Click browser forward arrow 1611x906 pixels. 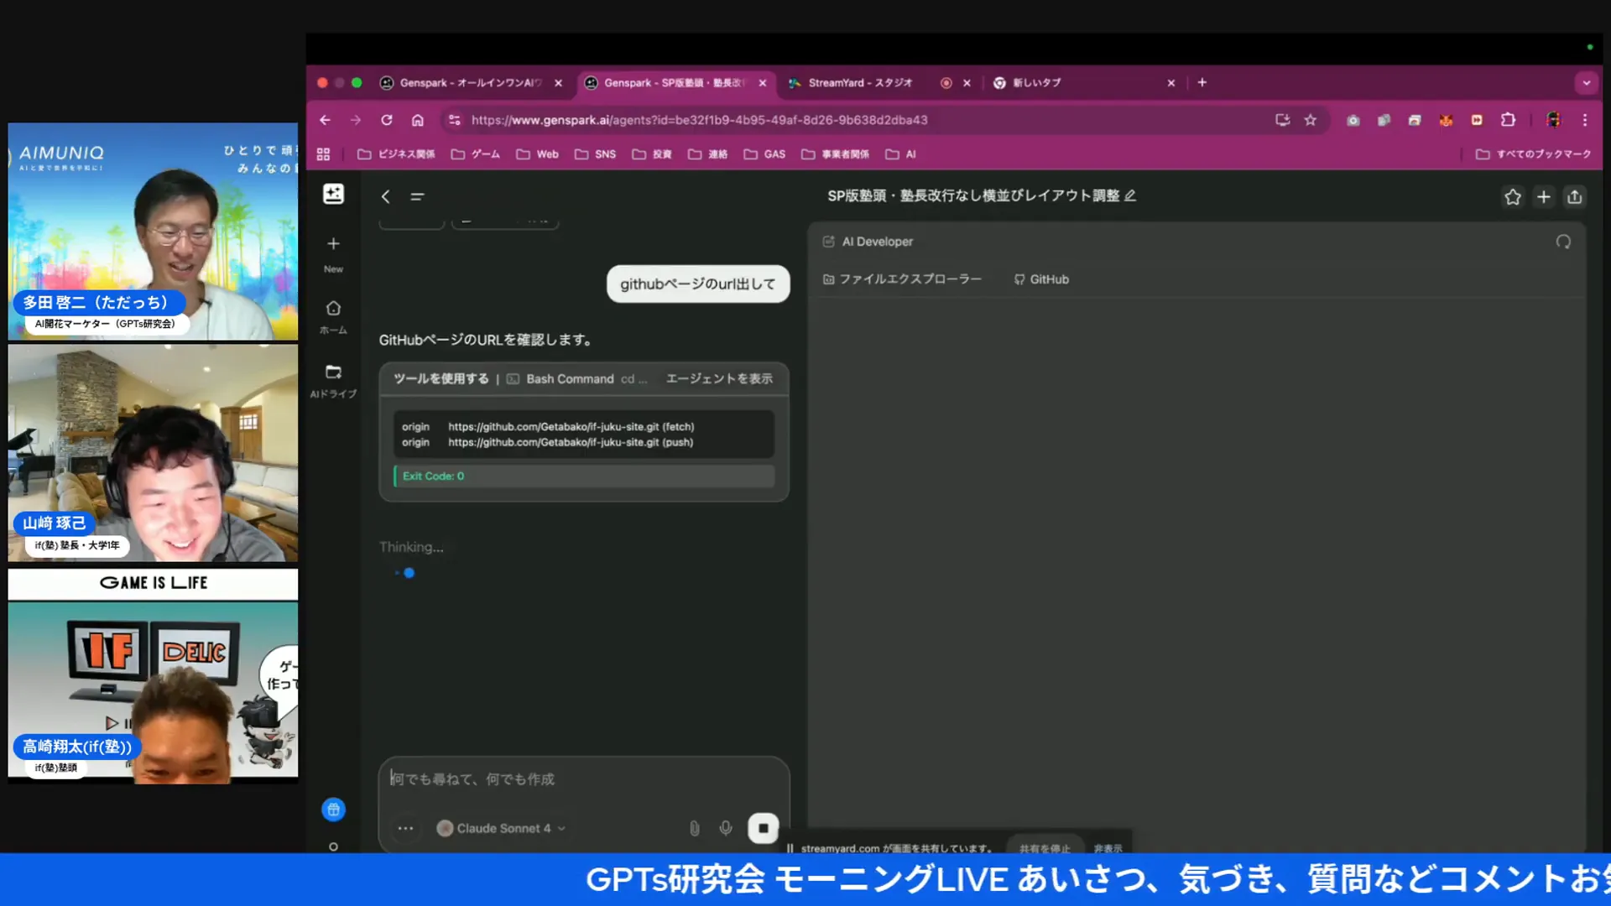[x=356, y=120]
